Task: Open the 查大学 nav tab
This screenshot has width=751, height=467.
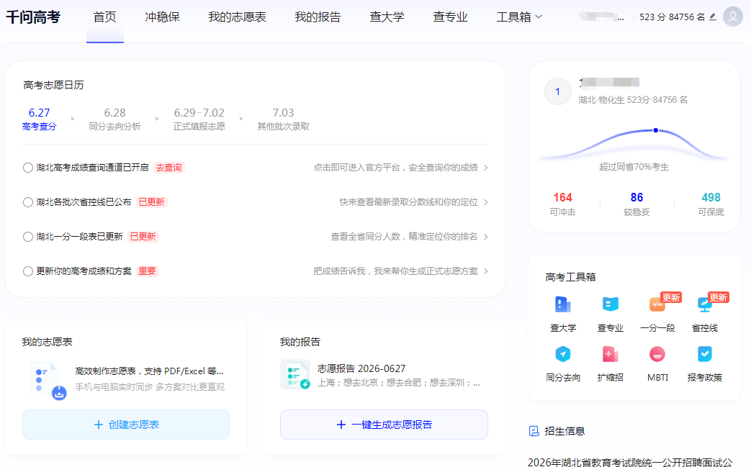Action: (x=387, y=17)
